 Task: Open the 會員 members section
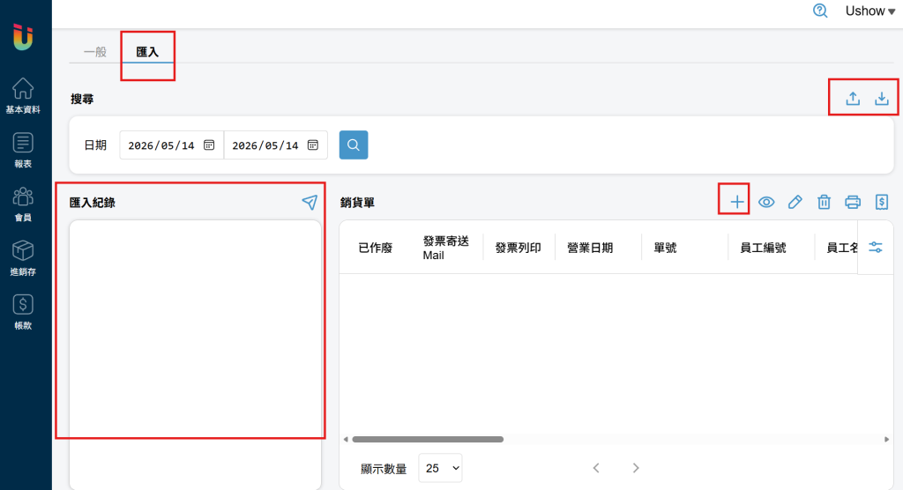(23, 204)
